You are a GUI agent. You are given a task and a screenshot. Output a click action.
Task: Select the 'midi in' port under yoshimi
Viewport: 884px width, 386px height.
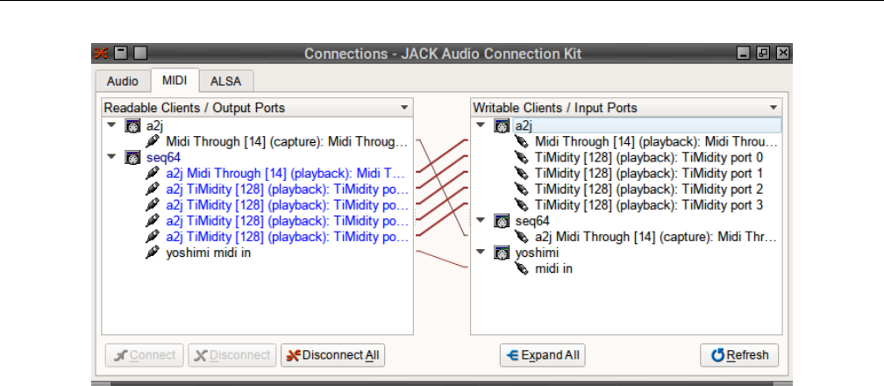[553, 268]
